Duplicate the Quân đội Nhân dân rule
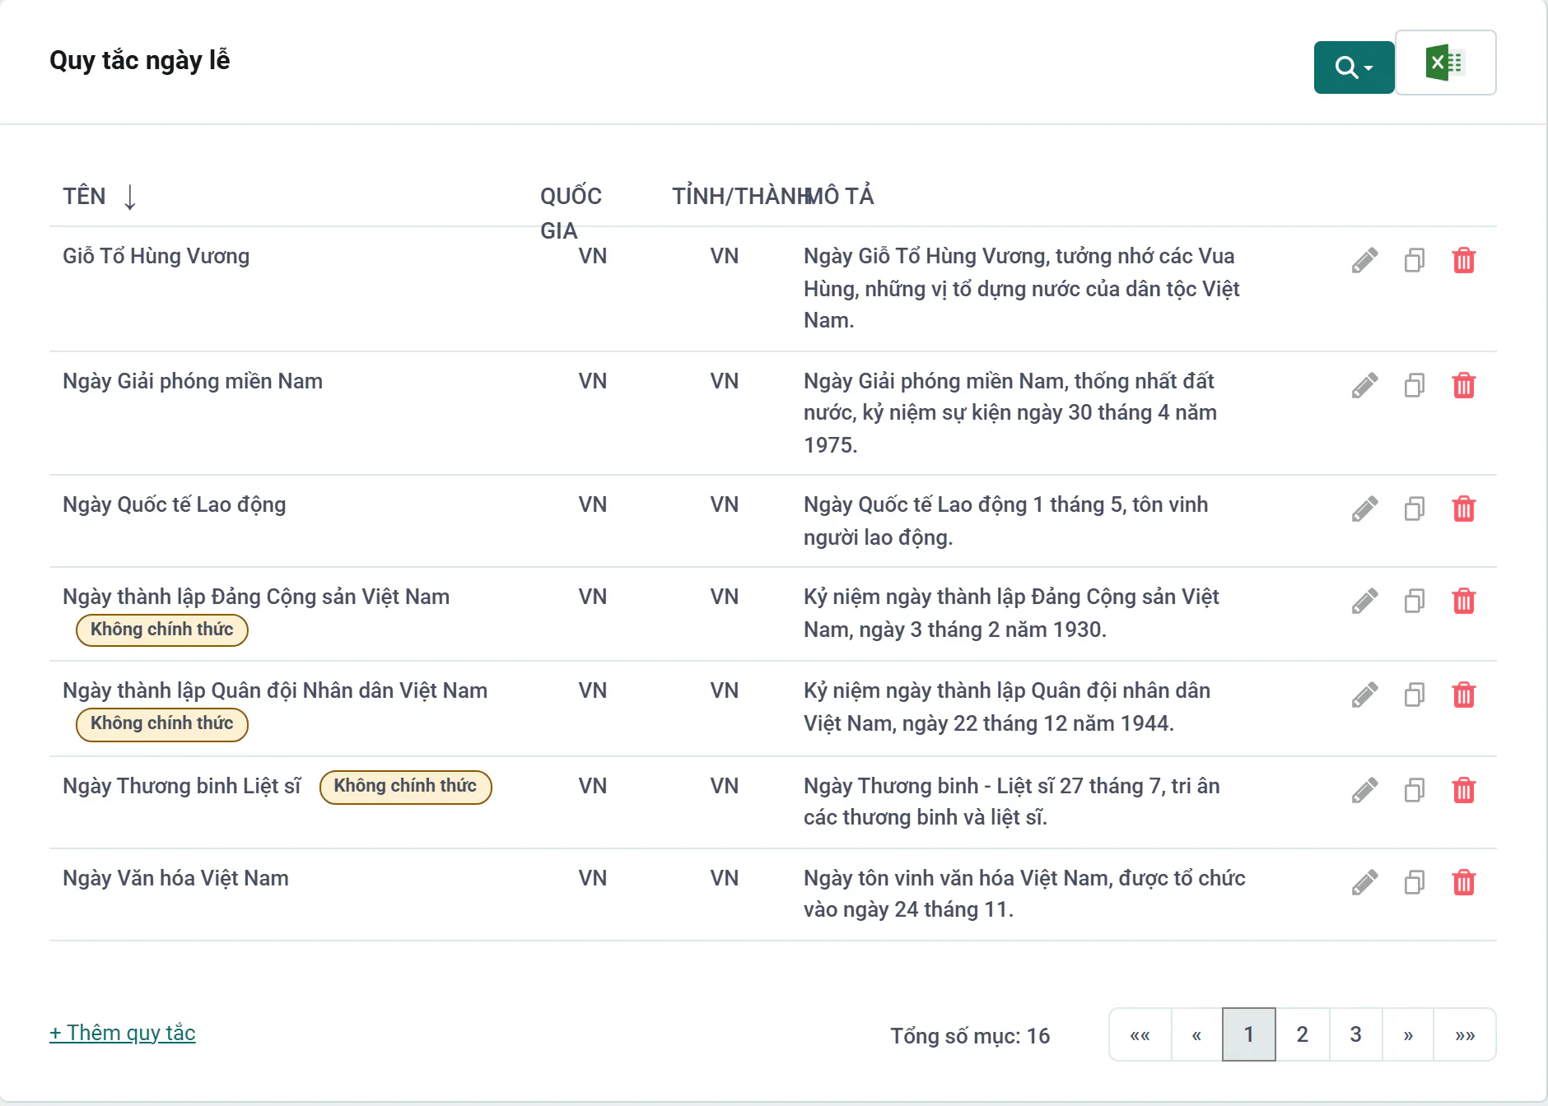Viewport: 1548px width, 1106px height. (x=1415, y=695)
